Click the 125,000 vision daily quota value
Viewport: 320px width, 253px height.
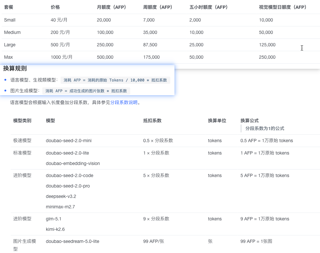(x=267, y=45)
